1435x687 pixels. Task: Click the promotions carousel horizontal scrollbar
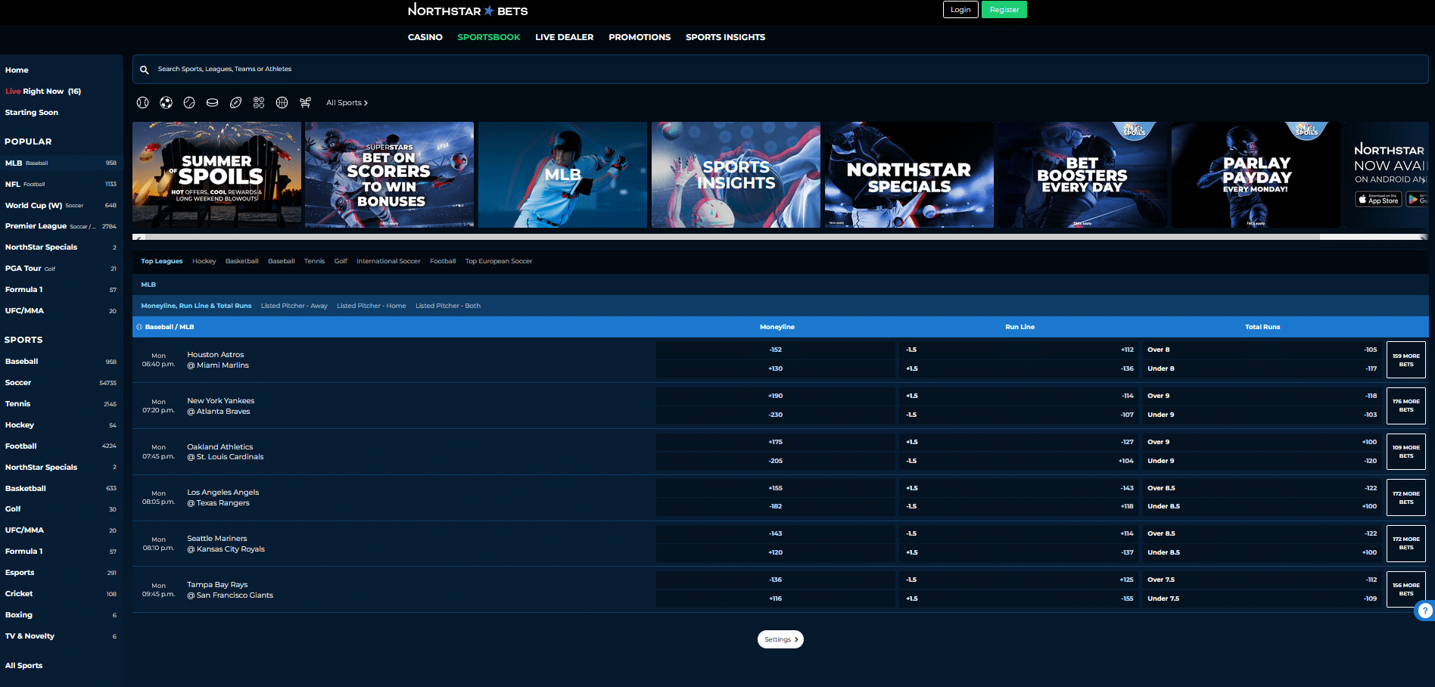point(780,237)
